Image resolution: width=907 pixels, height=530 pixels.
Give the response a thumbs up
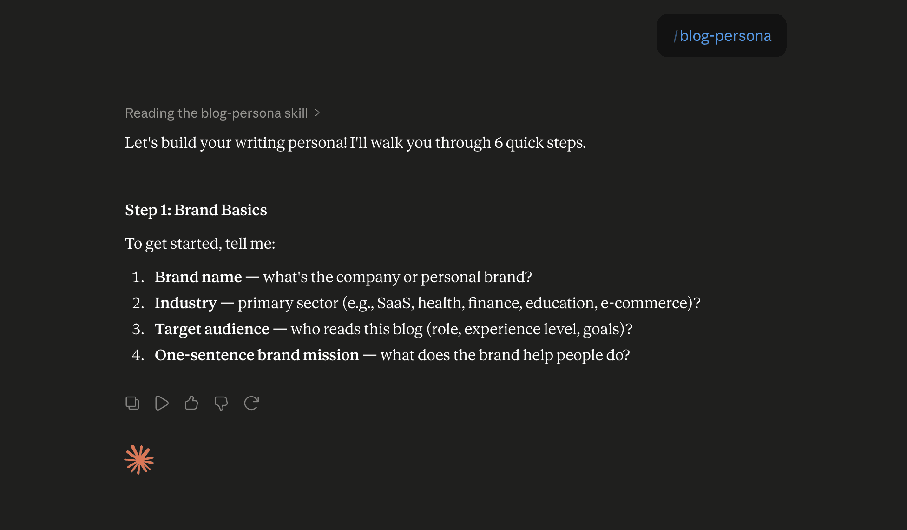191,403
